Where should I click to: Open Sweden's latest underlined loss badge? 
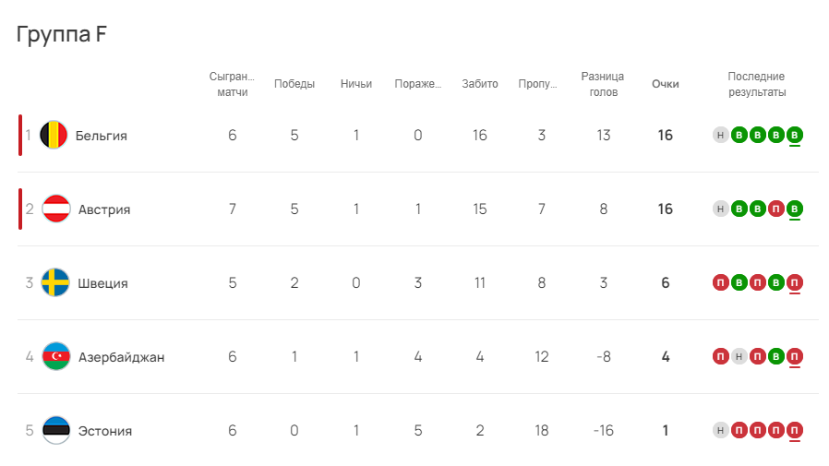tap(794, 282)
